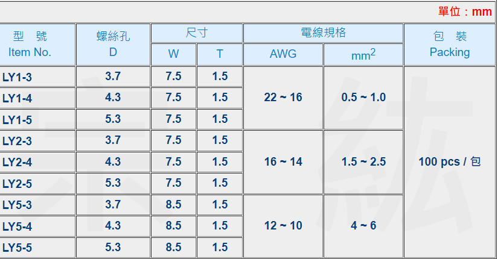The image size is (498, 259).
Task: Select the LY1-3 item cell
Action: pos(37,76)
